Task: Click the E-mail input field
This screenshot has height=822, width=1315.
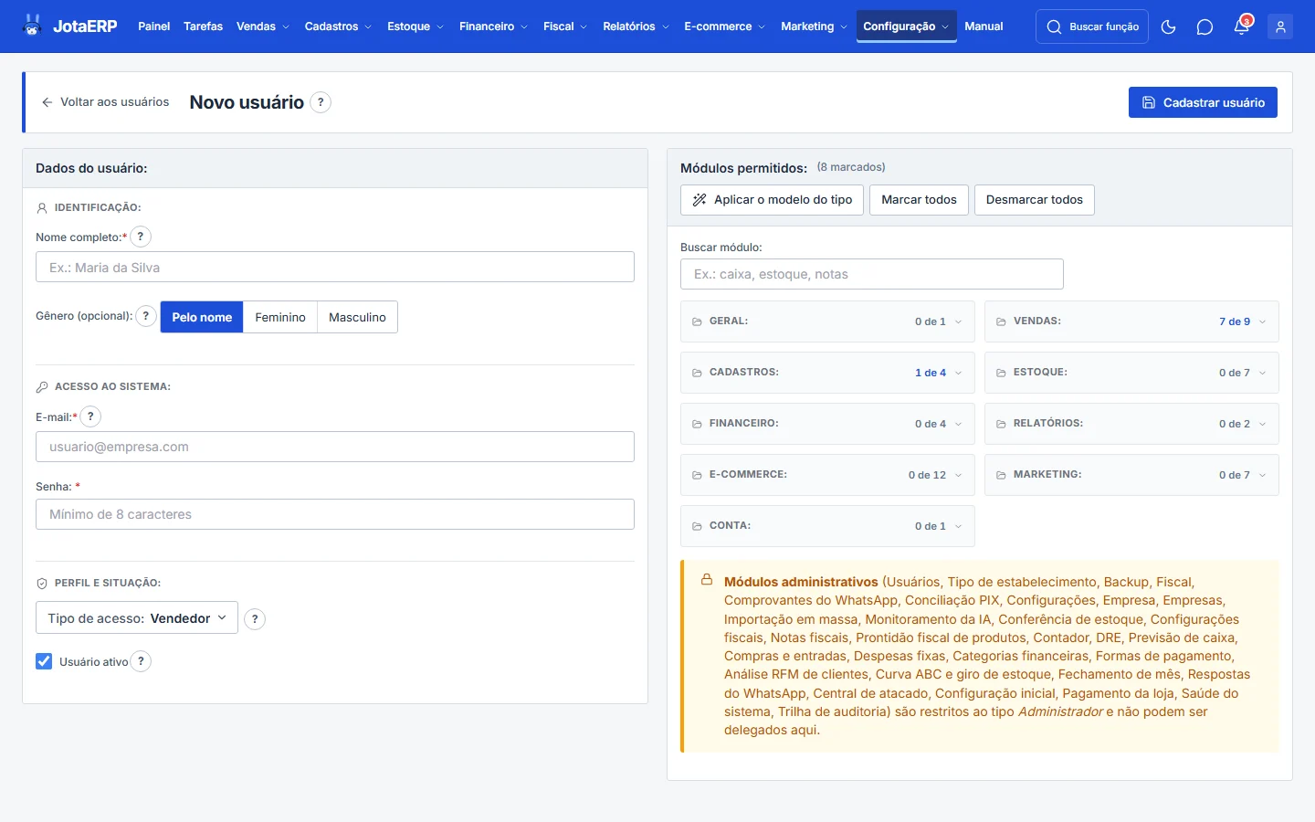Action: tap(335, 447)
